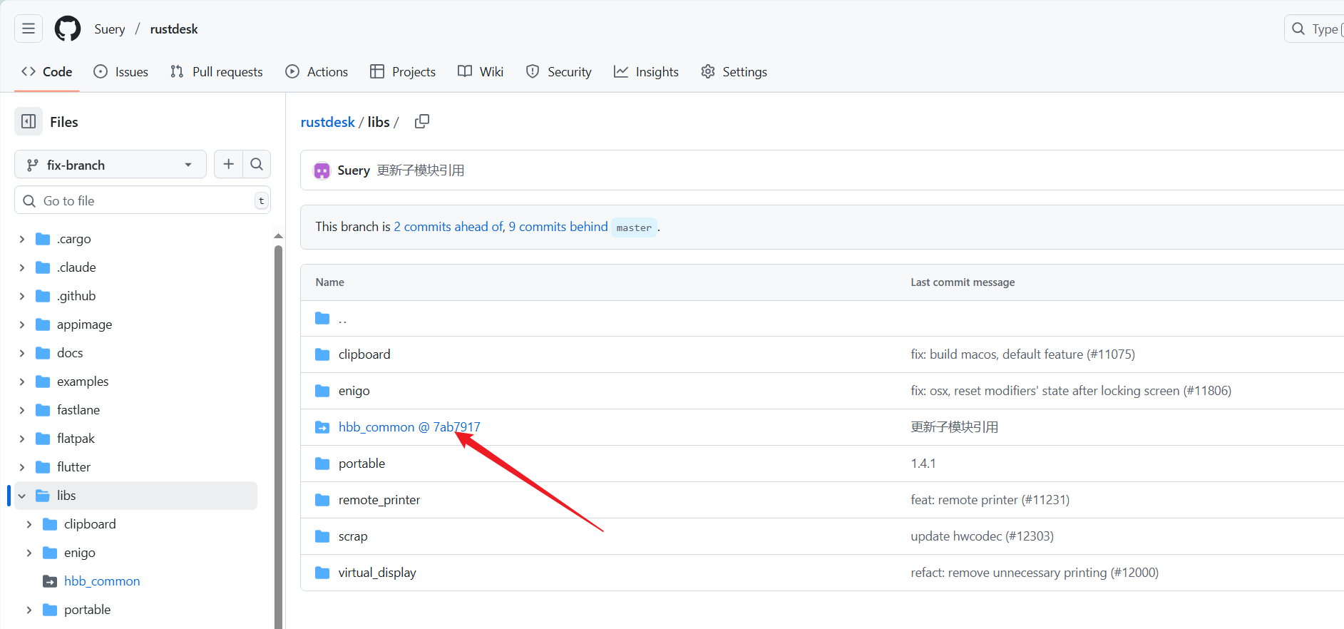The height and width of the screenshot is (629, 1344).
Task: Open commit 'feat: remote printer (#11231)'
Action: coord(990,500)
